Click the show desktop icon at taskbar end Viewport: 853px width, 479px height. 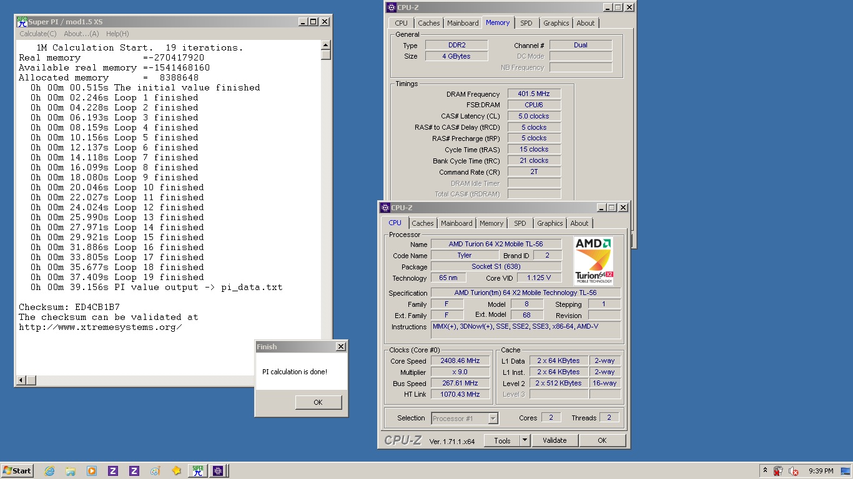tap(846, 471)
